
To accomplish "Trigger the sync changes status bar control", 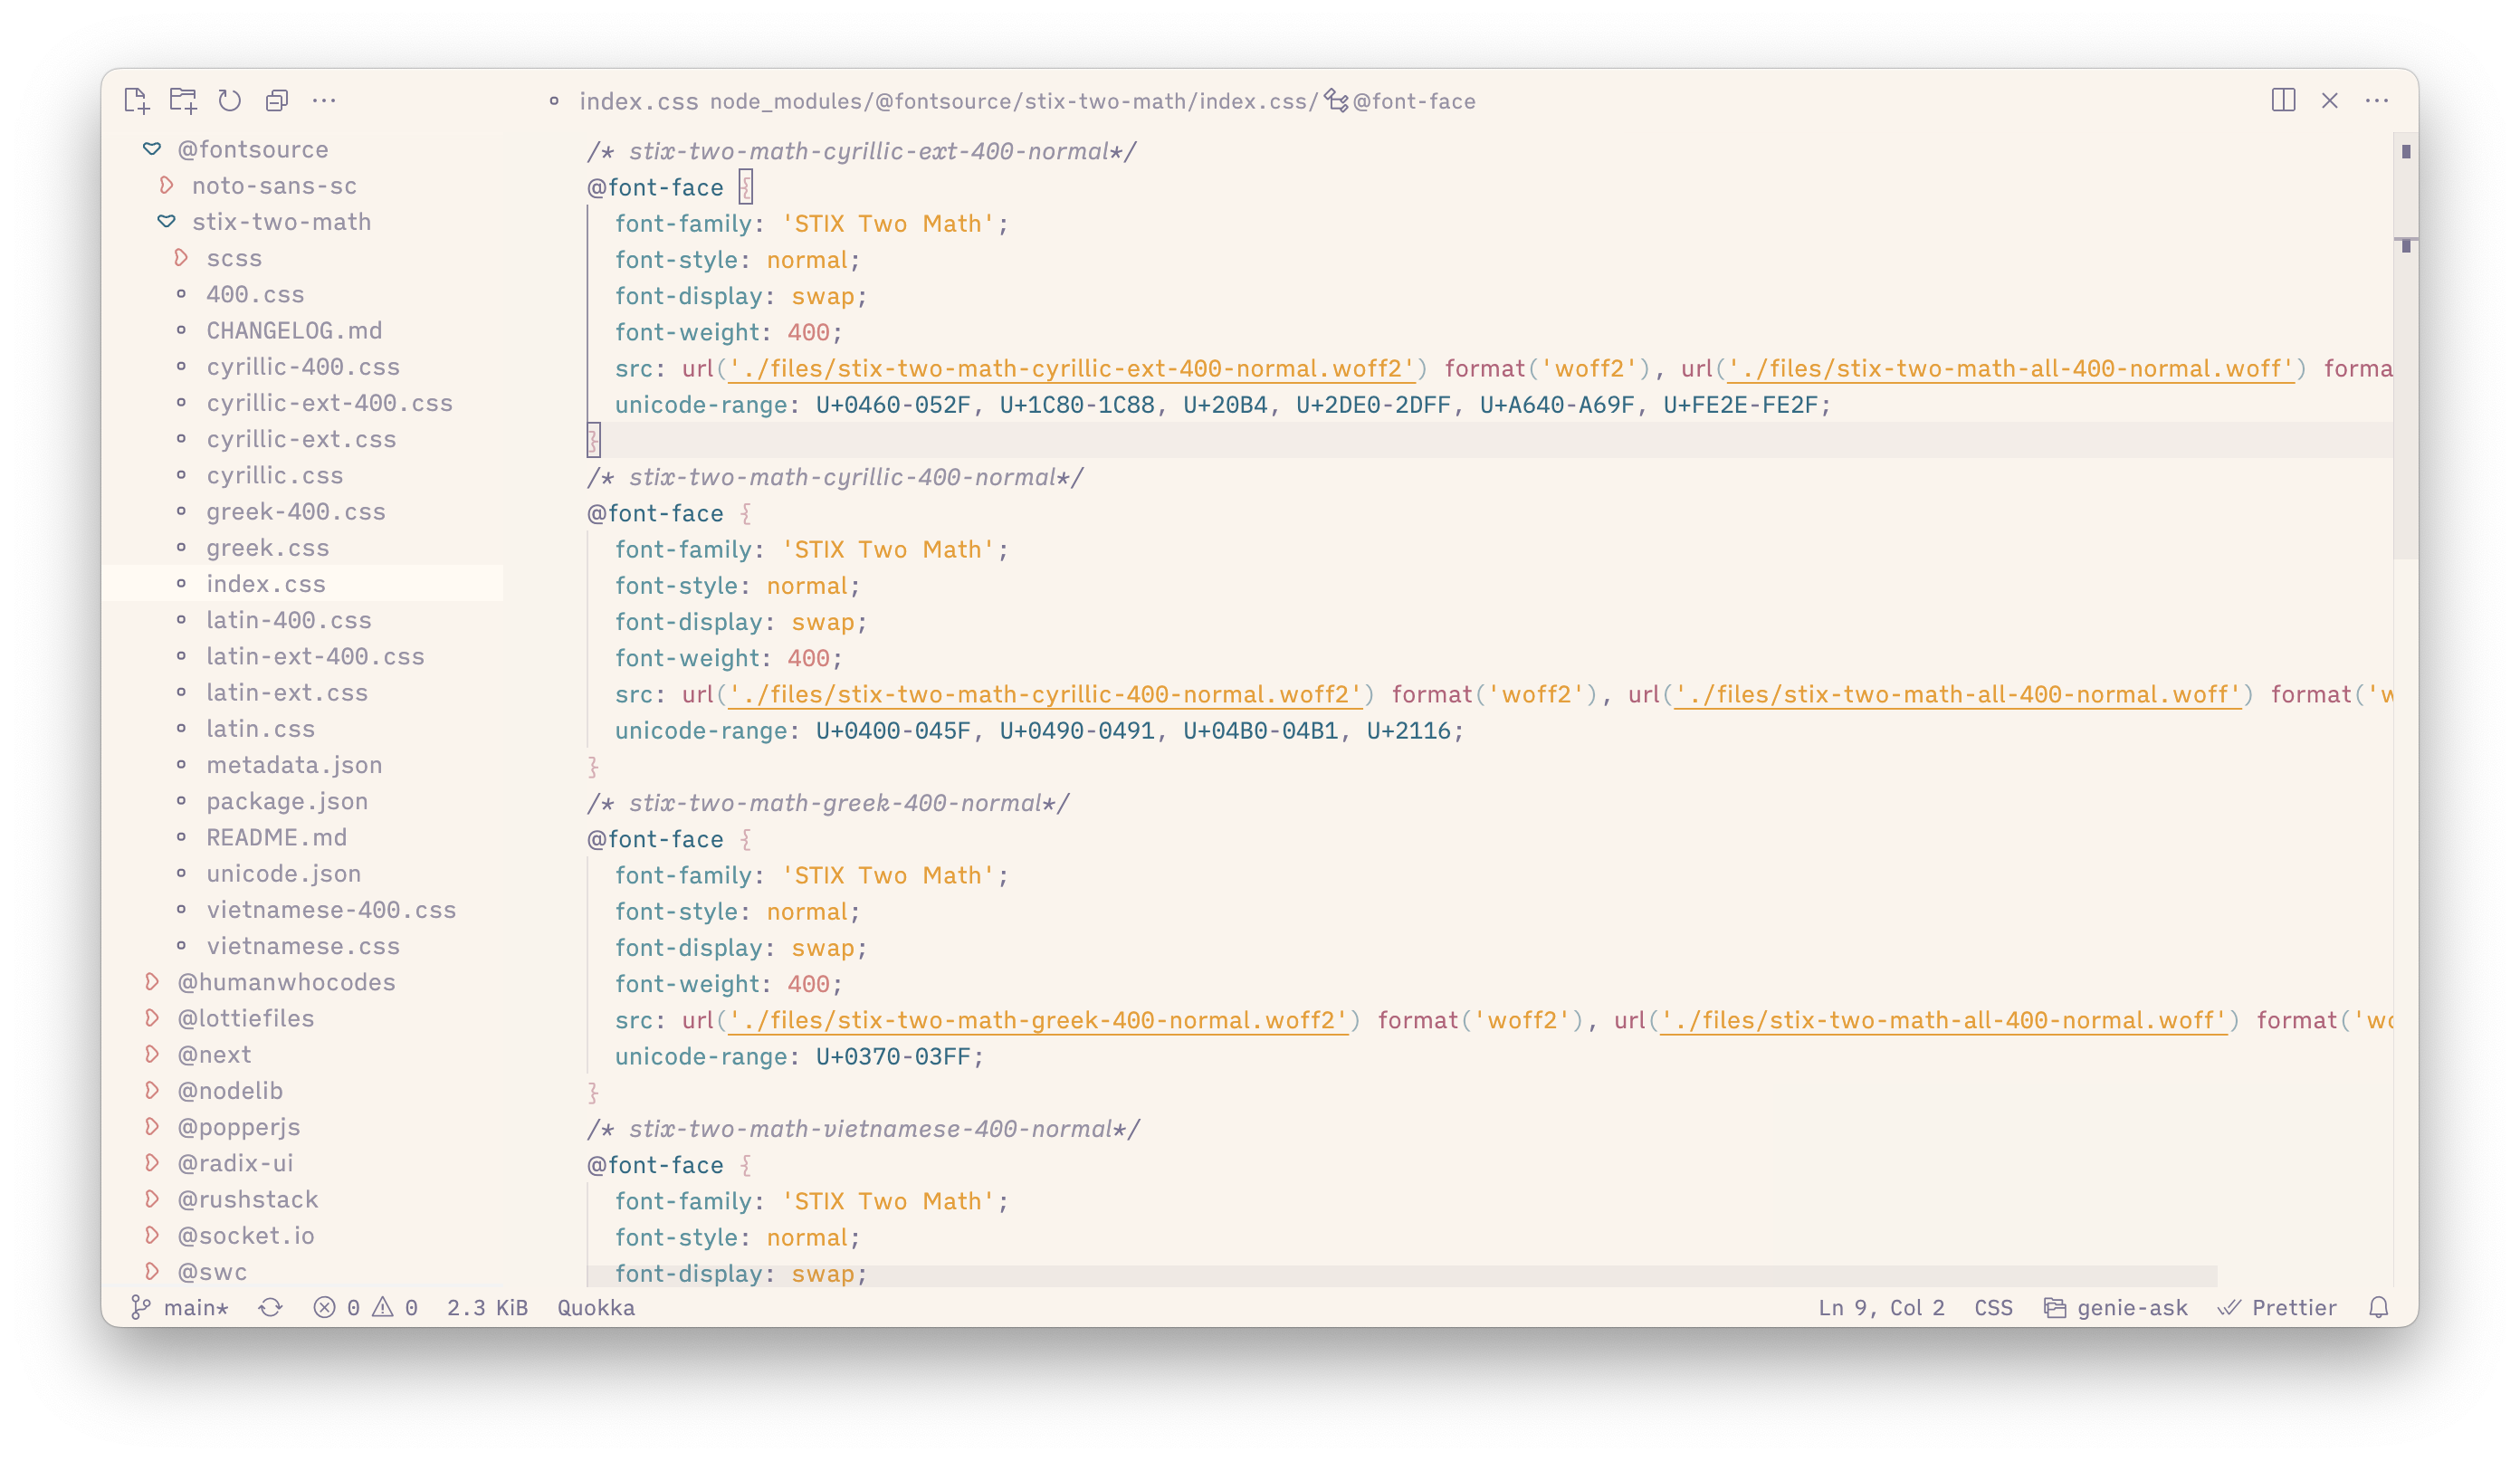I will click(271, 1307).
